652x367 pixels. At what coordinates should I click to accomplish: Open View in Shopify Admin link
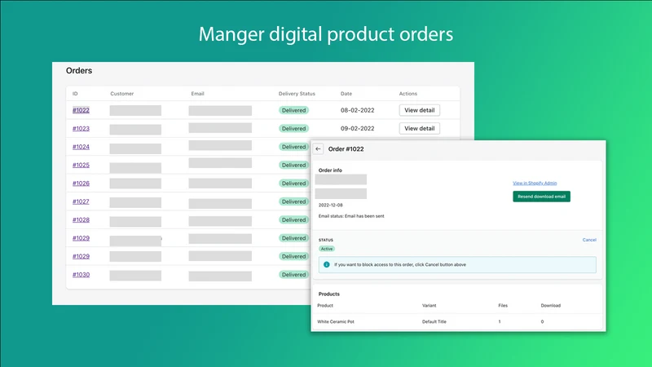pyautogui.click(x=535, y=183)
